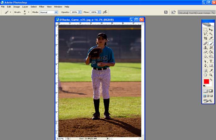Select the History Brush tool

click(211, 48)
